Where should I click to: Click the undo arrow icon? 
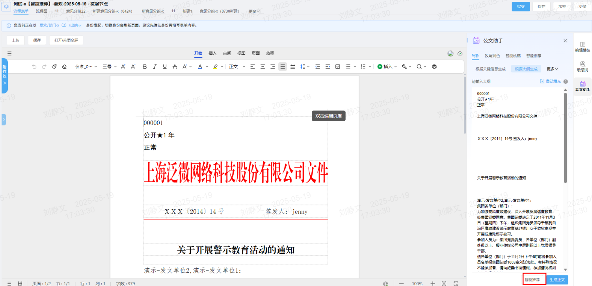(34, 66)
